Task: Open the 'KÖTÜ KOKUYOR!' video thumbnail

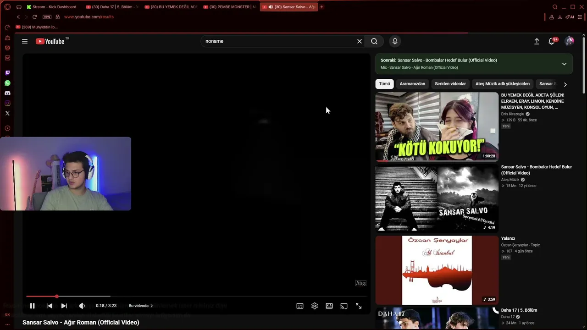Action: pyautogui.click(x=437, y=126)
